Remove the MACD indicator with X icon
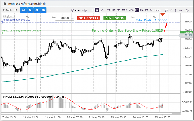Image resolution: width=194 pixels, height=121 pixels. click(63, 97)
